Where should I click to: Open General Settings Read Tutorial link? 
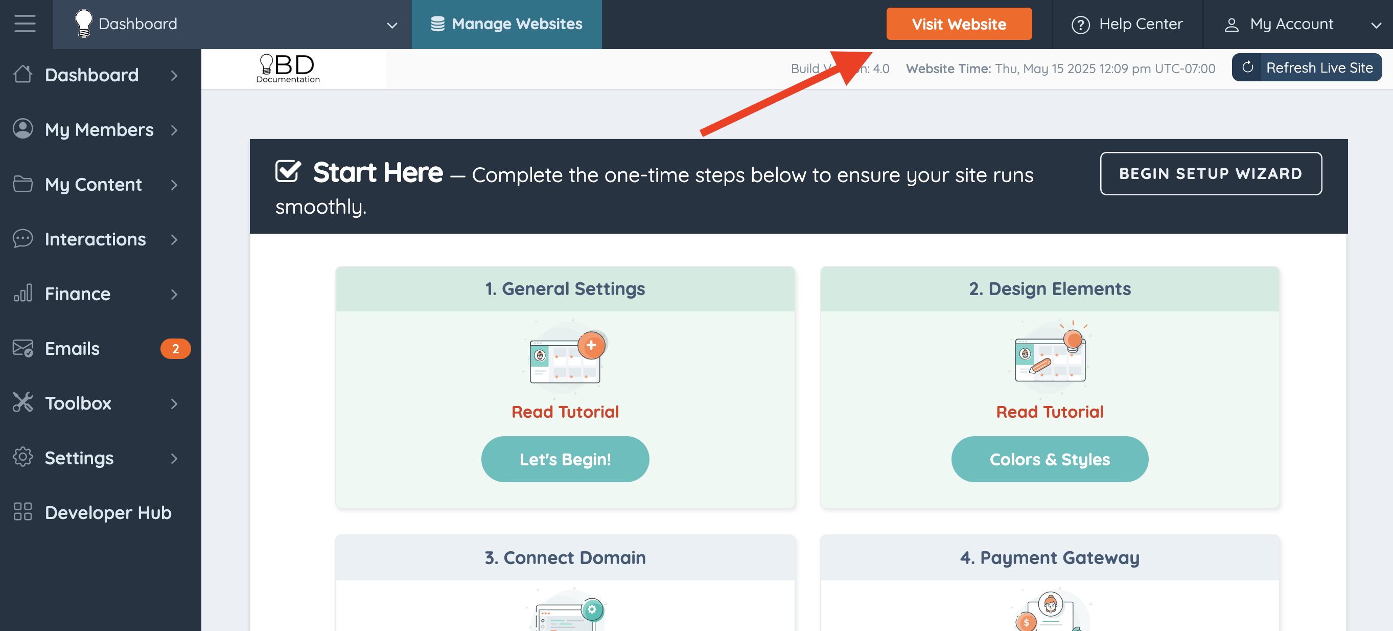click(565, 412)
